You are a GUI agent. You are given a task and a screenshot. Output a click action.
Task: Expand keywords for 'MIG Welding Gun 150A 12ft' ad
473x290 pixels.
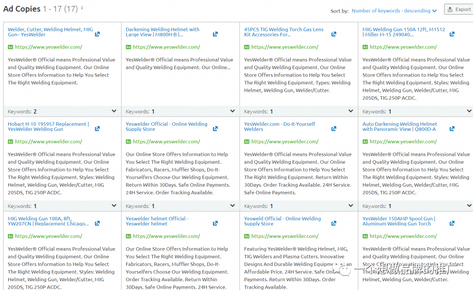(x=469, y=111)
